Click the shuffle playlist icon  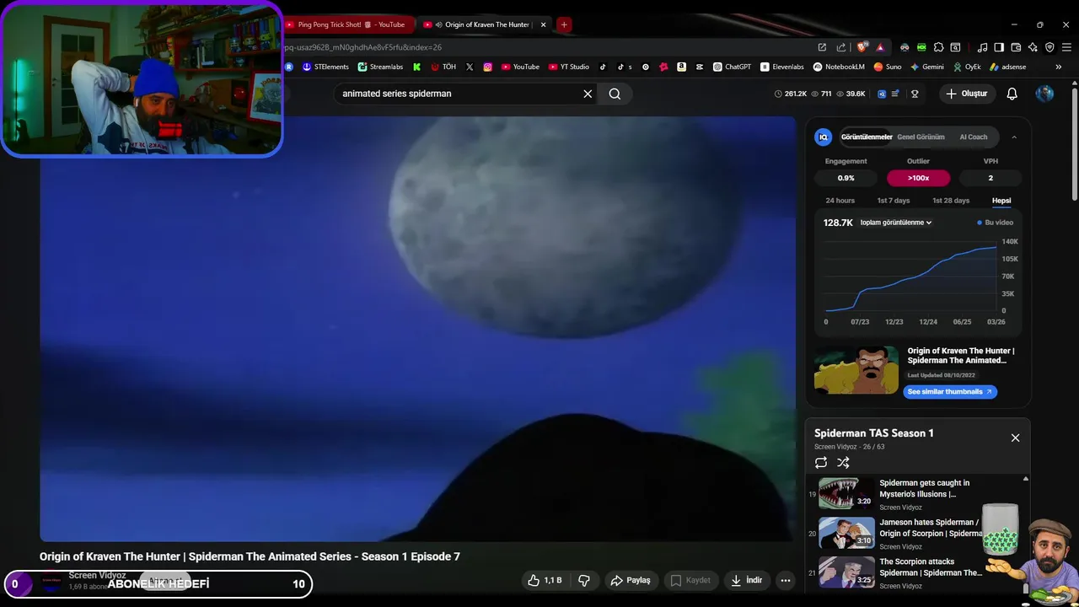[x=843, y=462]
